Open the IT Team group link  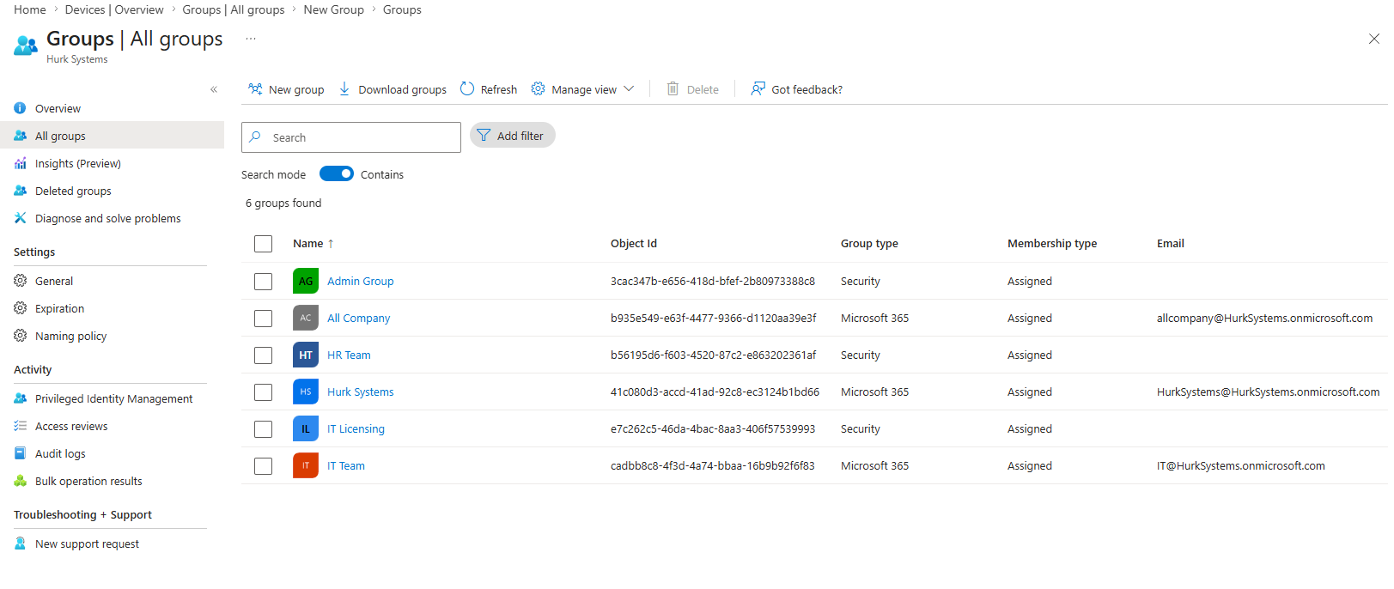345,465
